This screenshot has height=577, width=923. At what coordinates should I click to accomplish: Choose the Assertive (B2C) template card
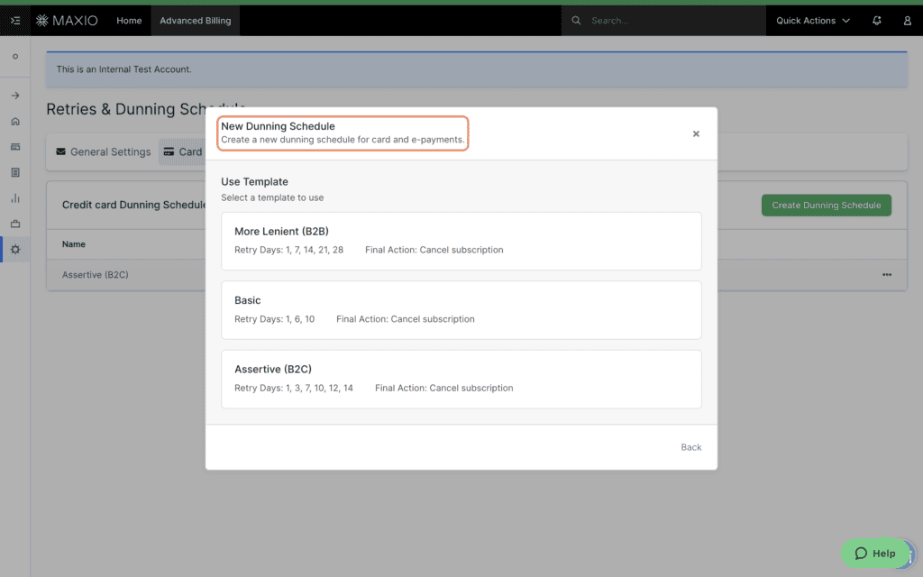tap(461, 379)
